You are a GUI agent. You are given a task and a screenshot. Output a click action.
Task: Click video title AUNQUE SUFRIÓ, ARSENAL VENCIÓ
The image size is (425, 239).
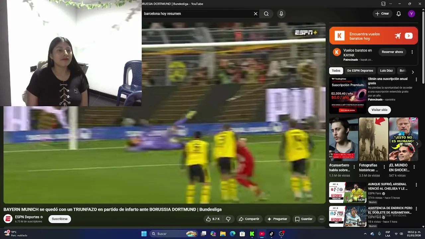pyautogui.click(x=388, y=187)
